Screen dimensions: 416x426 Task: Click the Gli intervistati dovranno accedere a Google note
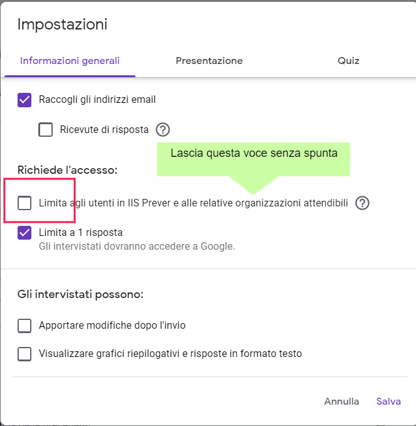pyautogui.click(x=137, y=246)
